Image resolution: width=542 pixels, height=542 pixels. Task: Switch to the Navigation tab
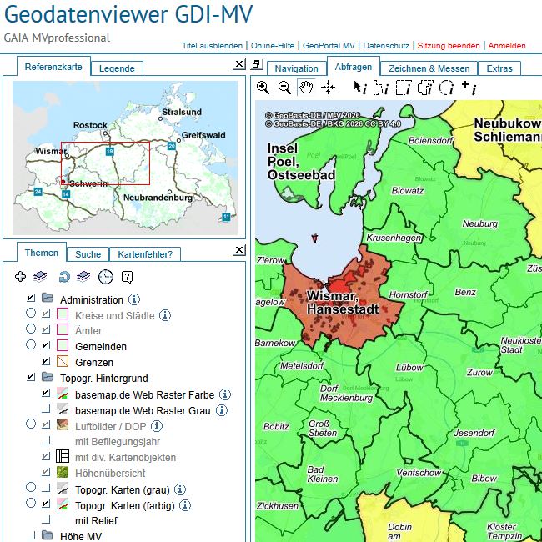coord(296,68)
